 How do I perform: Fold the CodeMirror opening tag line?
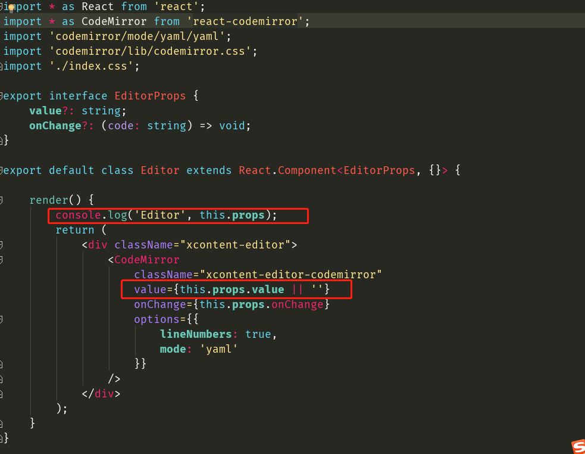pyautogui.click(x=1, y=260)
